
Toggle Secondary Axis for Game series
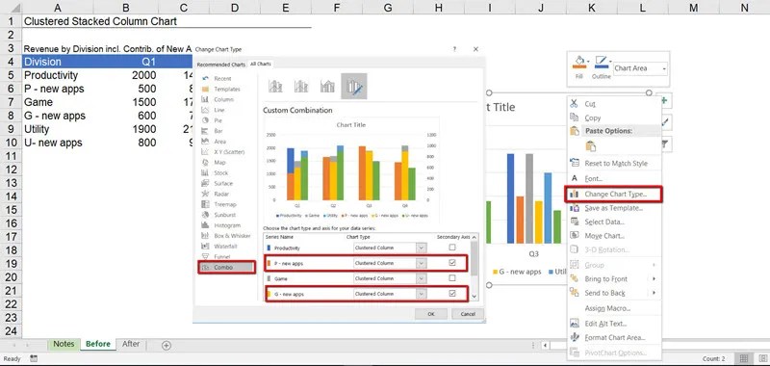pos(452,278)
